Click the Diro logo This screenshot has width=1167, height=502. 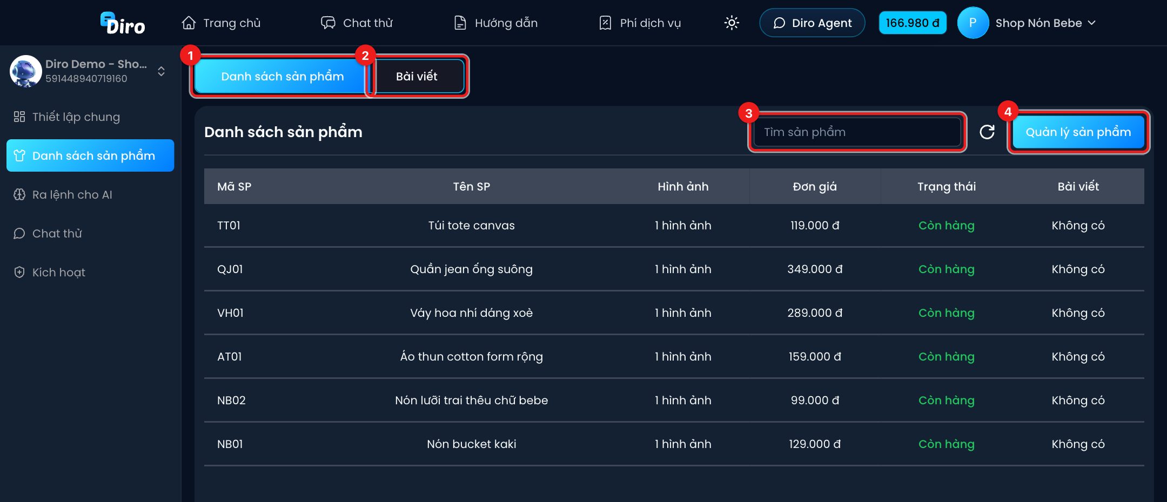(123, 23)
